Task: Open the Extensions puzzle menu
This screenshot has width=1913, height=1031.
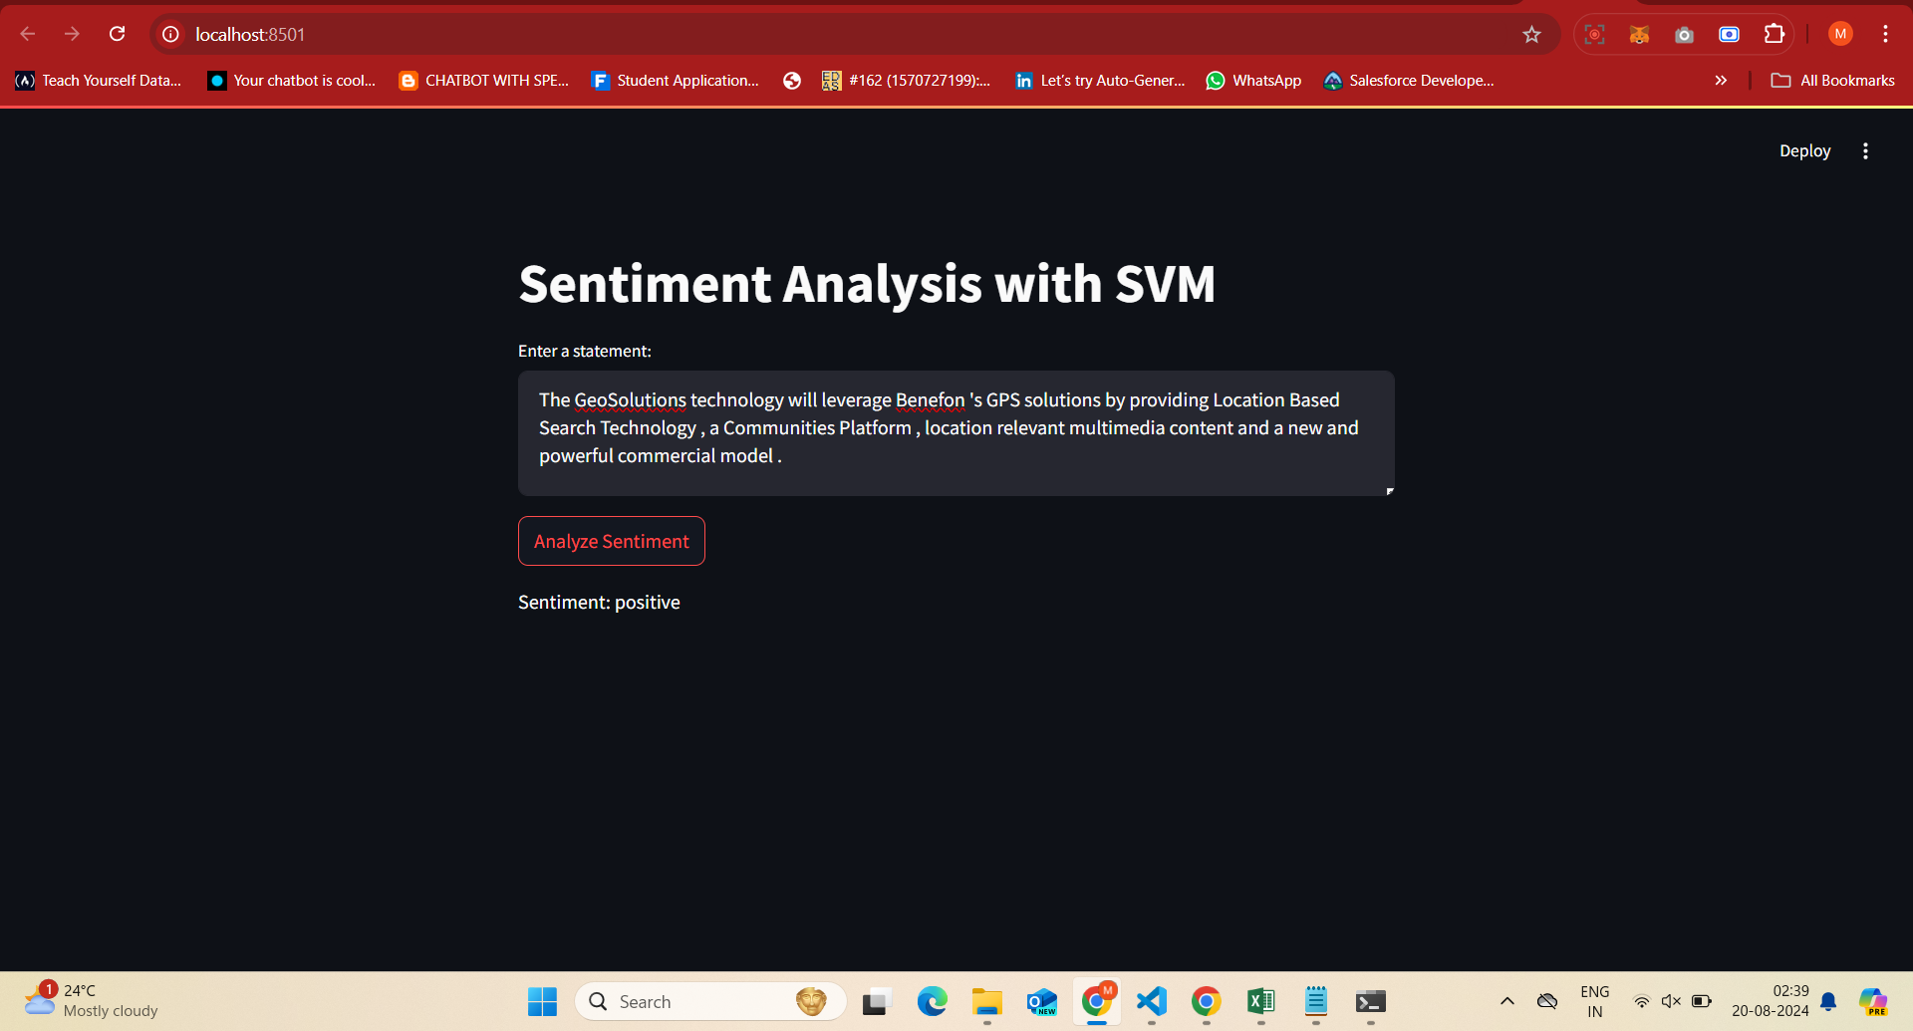Action: 1774,34
